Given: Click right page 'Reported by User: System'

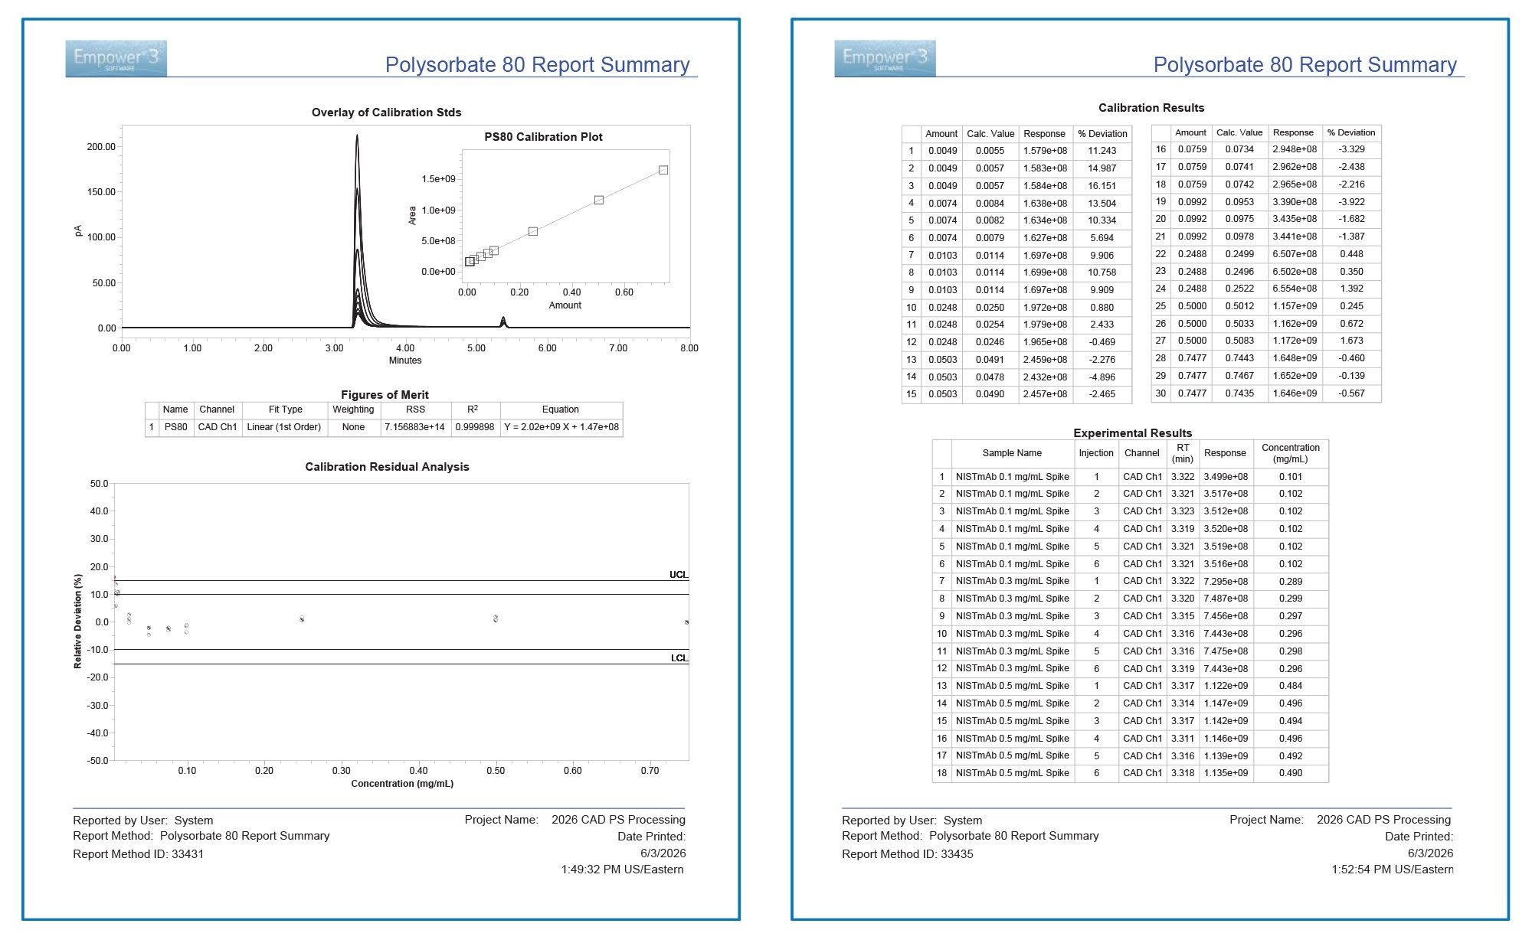Looking at the screenshot, I should pos(912,821).
